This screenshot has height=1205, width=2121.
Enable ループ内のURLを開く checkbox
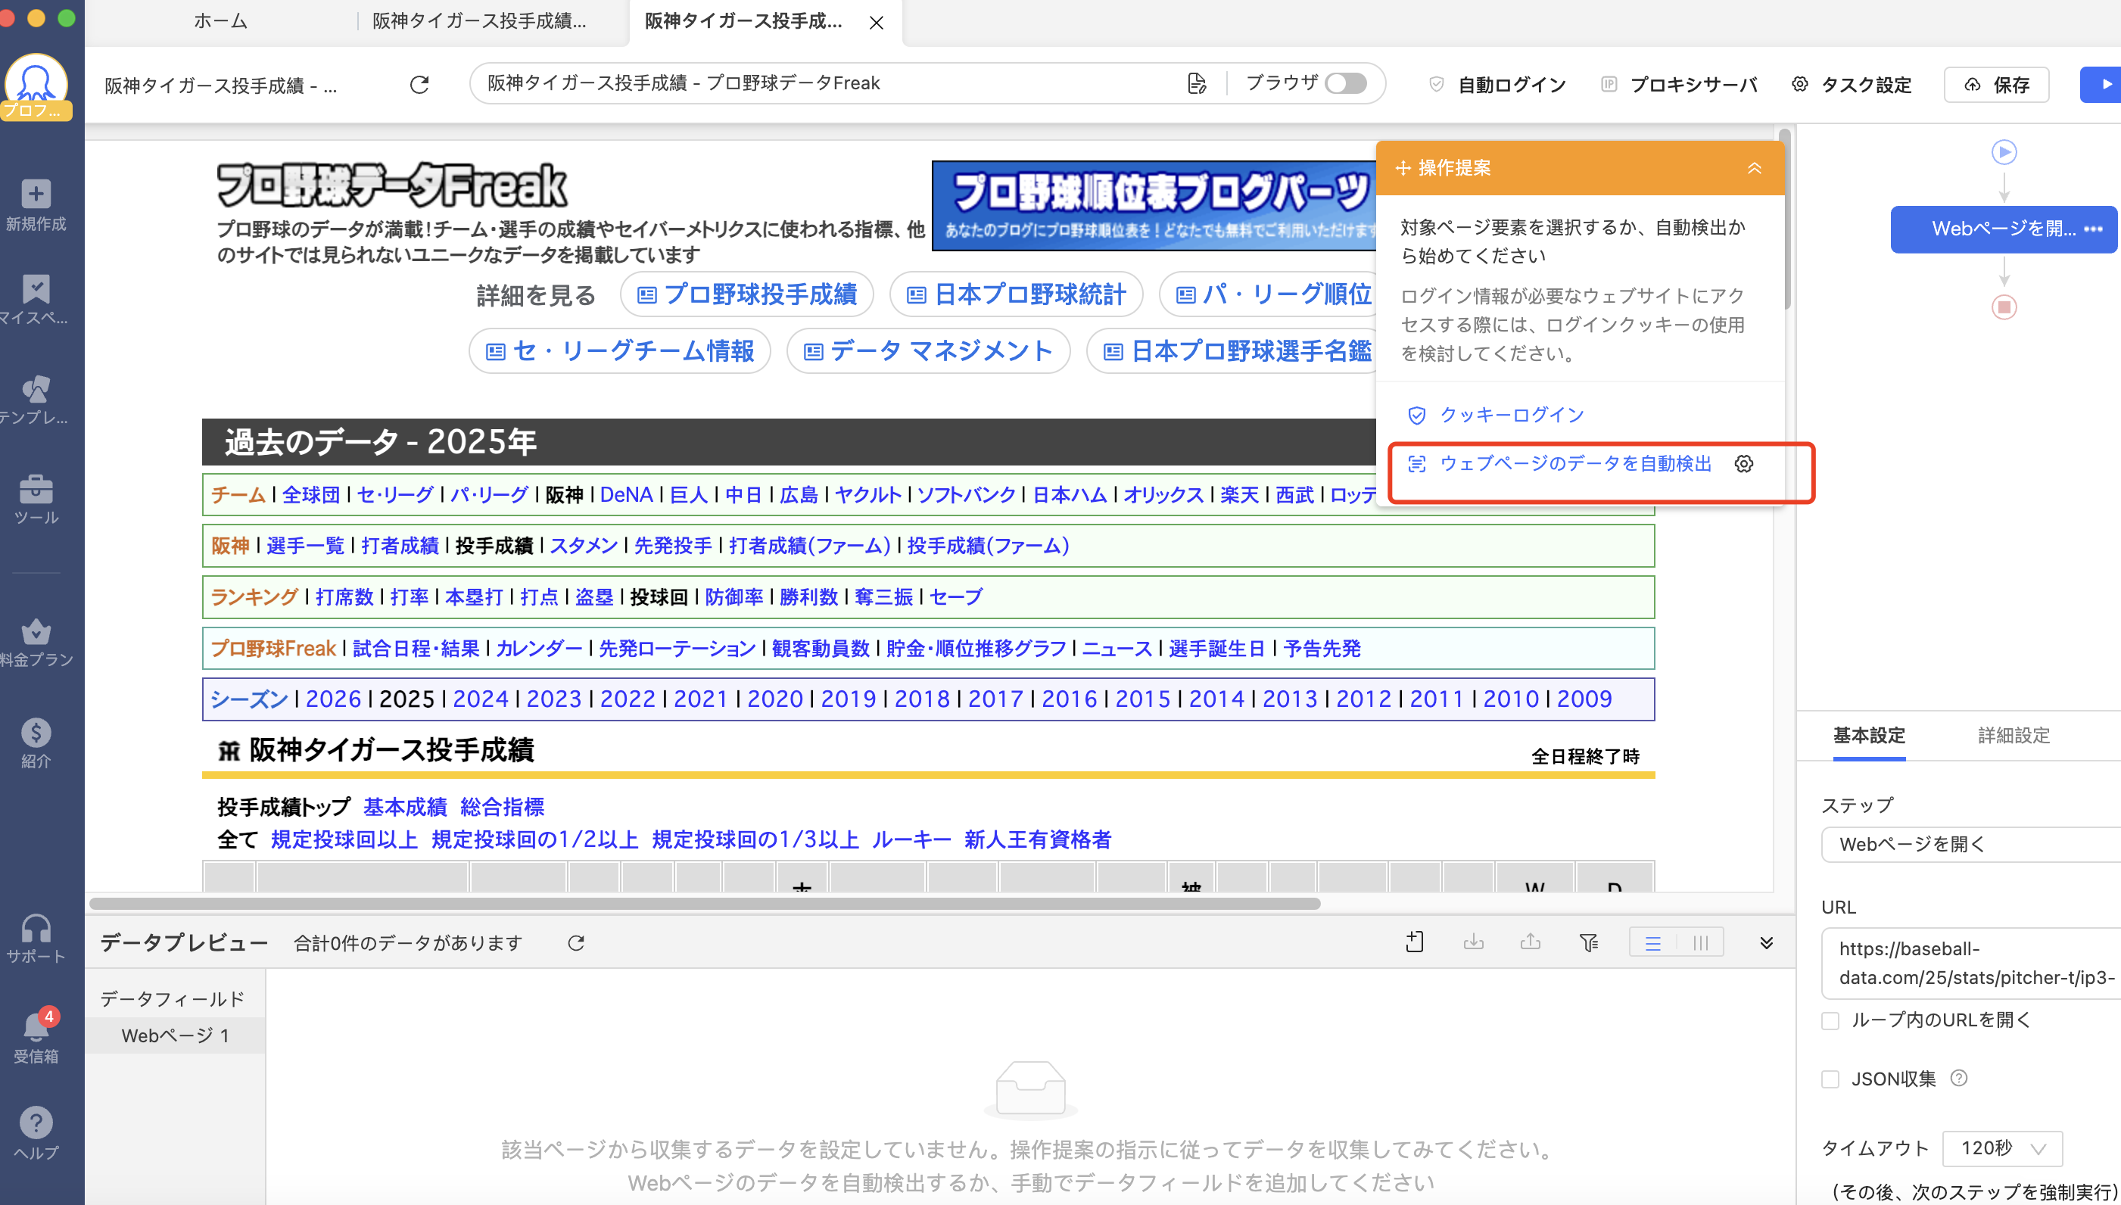(x=1830, y=1020)
